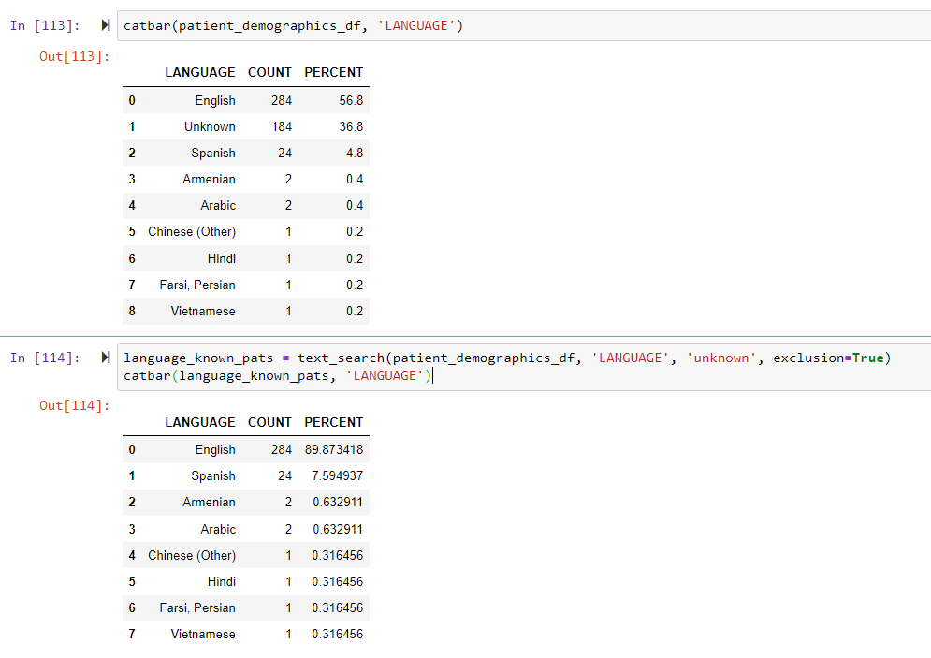The image size is (931, 658).
Task: Click the Spanish row in the second table
Action: (x=212, y=475)
